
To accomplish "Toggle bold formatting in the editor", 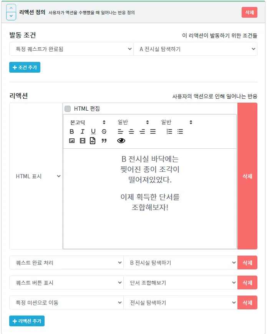I will 72,131.
